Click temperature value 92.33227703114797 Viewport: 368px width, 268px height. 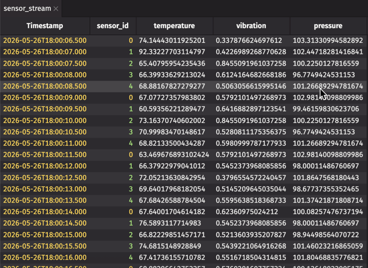[x=172, y=52]
